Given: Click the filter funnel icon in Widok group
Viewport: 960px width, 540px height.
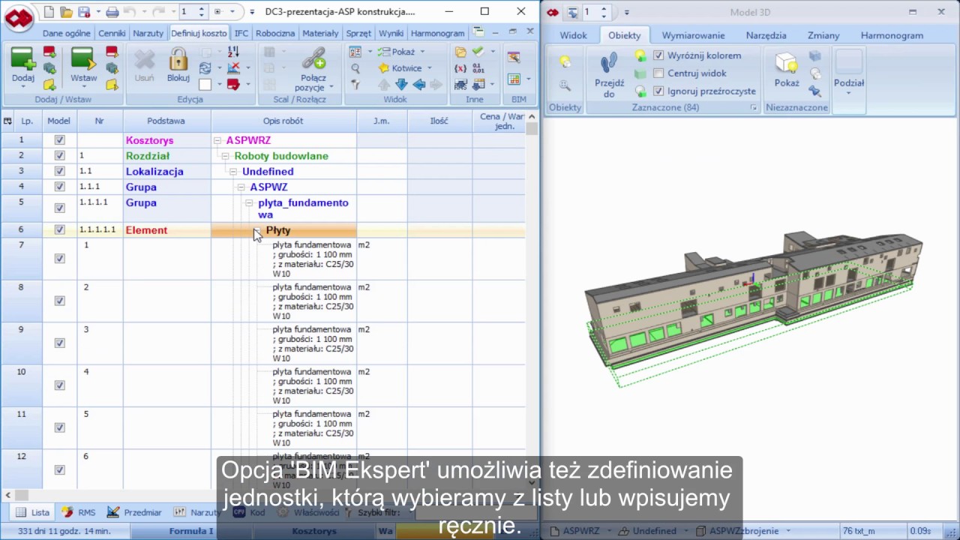Looking at the screenshot, I should [x=355, y=85].
